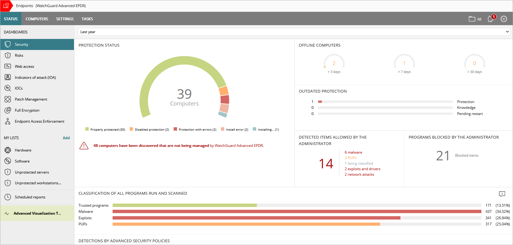The height and width of the screenshot is (245, 513).
Task: Click the classification panel comment icon
Action: [x=502, y=194]
